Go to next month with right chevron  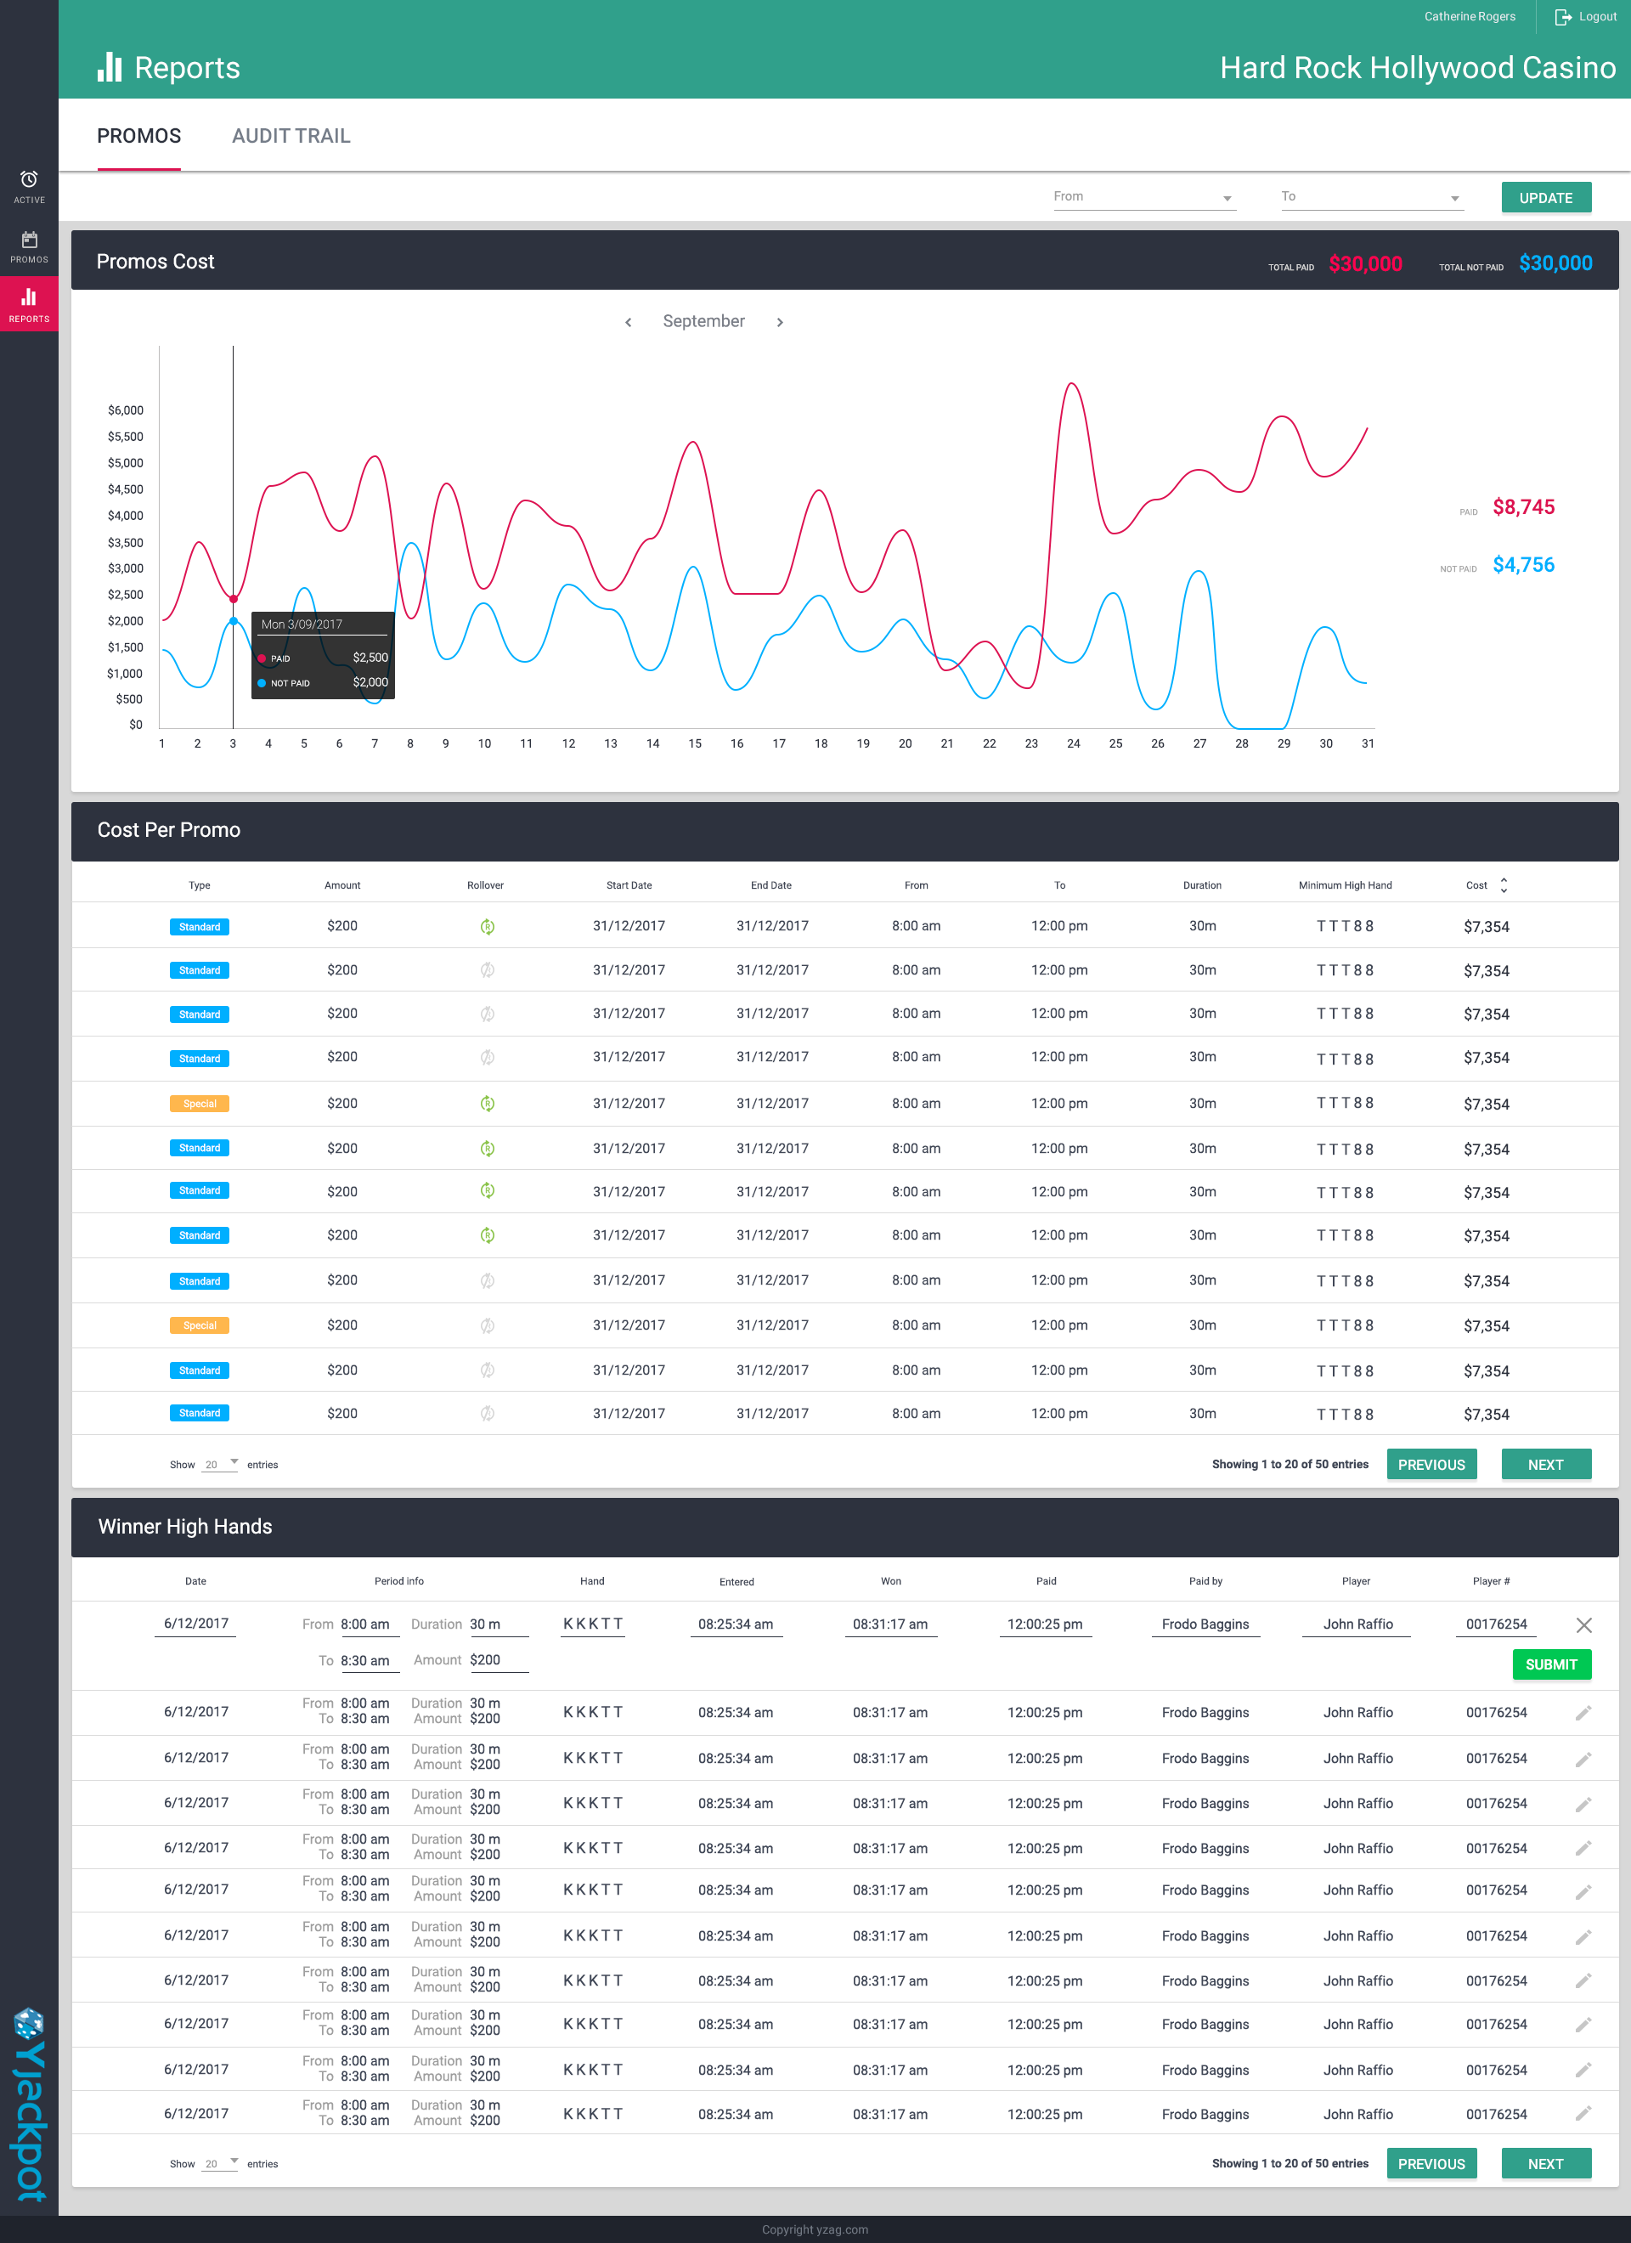click(780, 322)
